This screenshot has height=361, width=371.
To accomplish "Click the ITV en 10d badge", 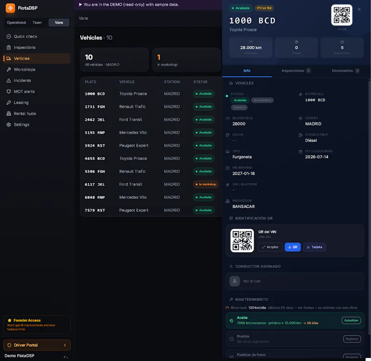I will [x=264, y=8].
